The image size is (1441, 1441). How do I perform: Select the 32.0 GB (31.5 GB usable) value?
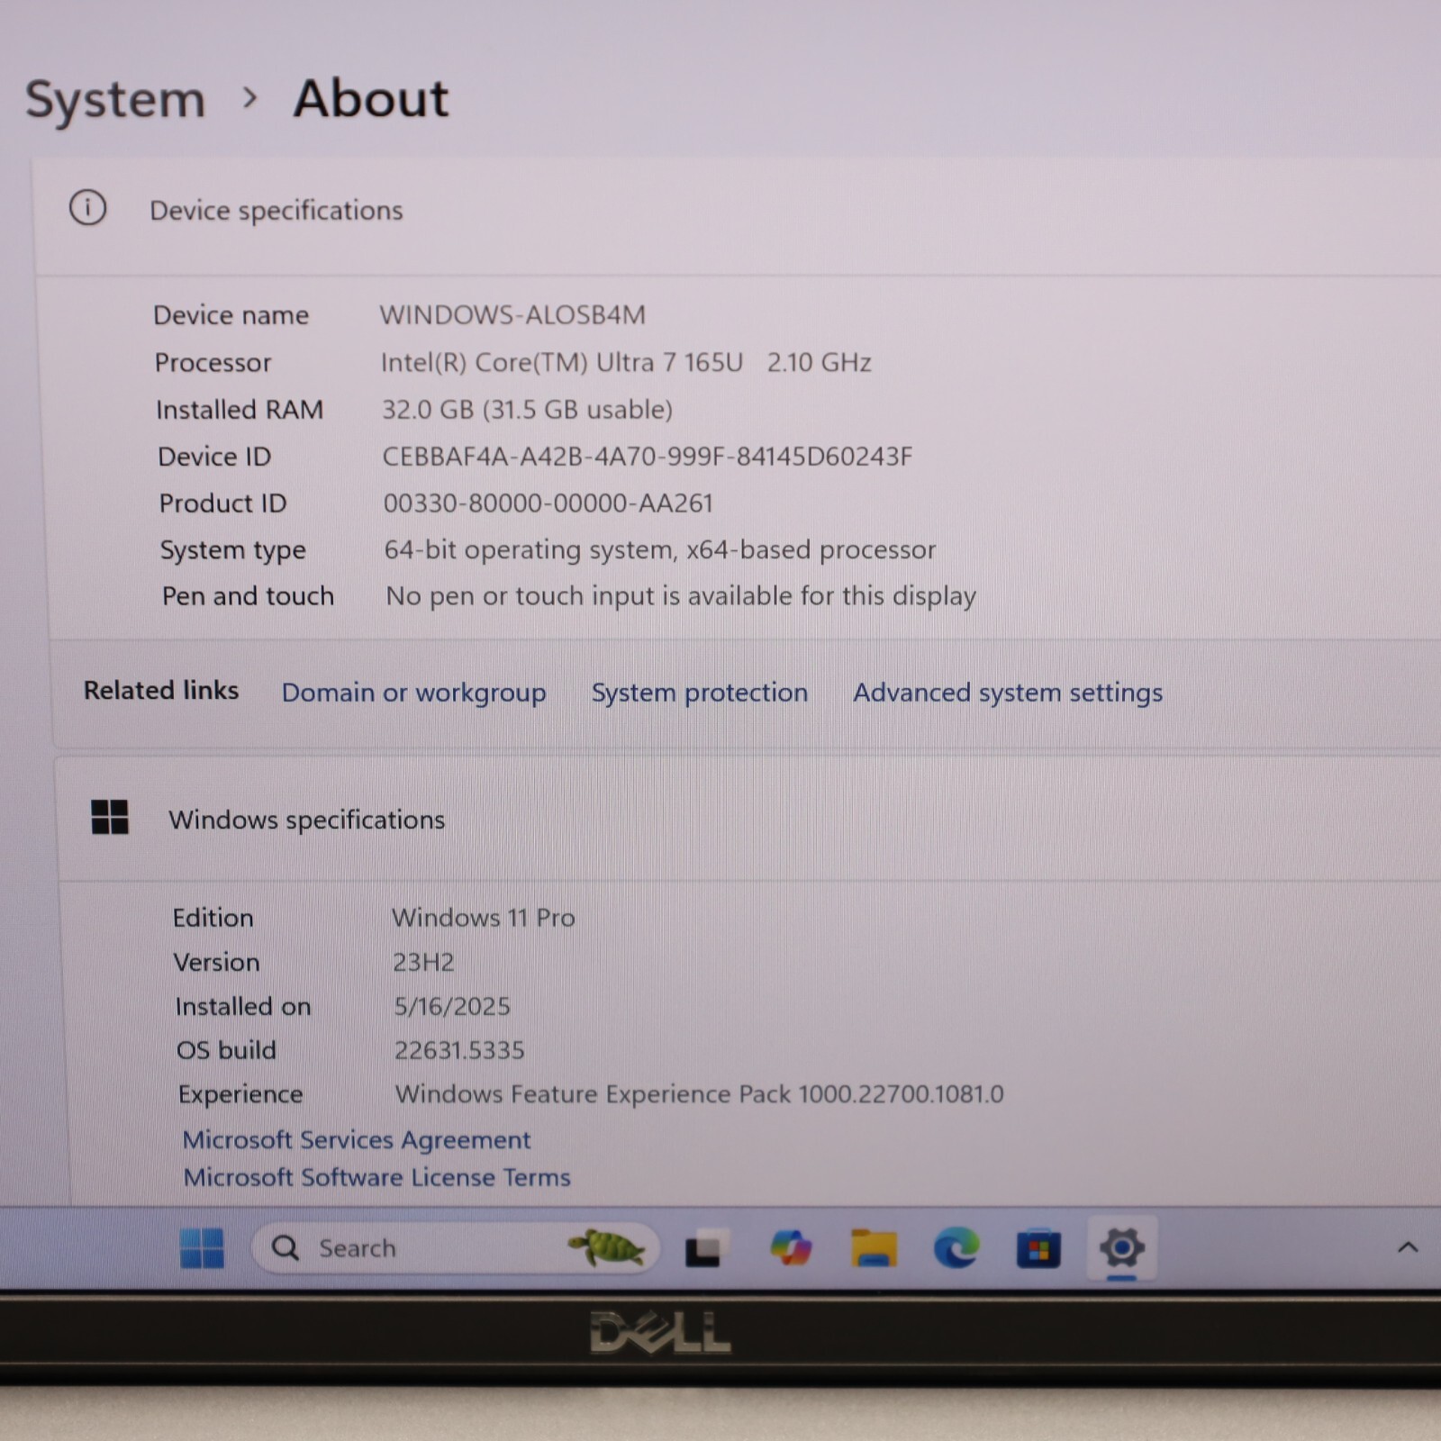coord(527,410)
